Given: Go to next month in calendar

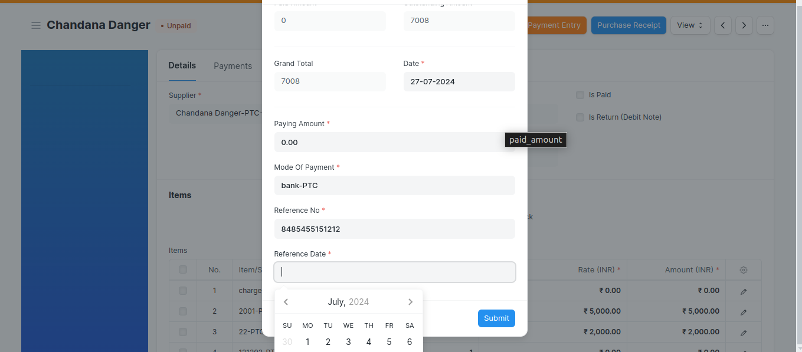Looking at the screenshot, I should click(410, 302).
